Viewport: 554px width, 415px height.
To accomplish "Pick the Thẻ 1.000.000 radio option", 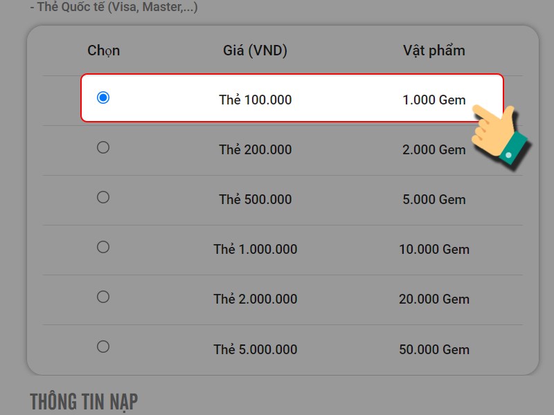I will tap(103, 247).
